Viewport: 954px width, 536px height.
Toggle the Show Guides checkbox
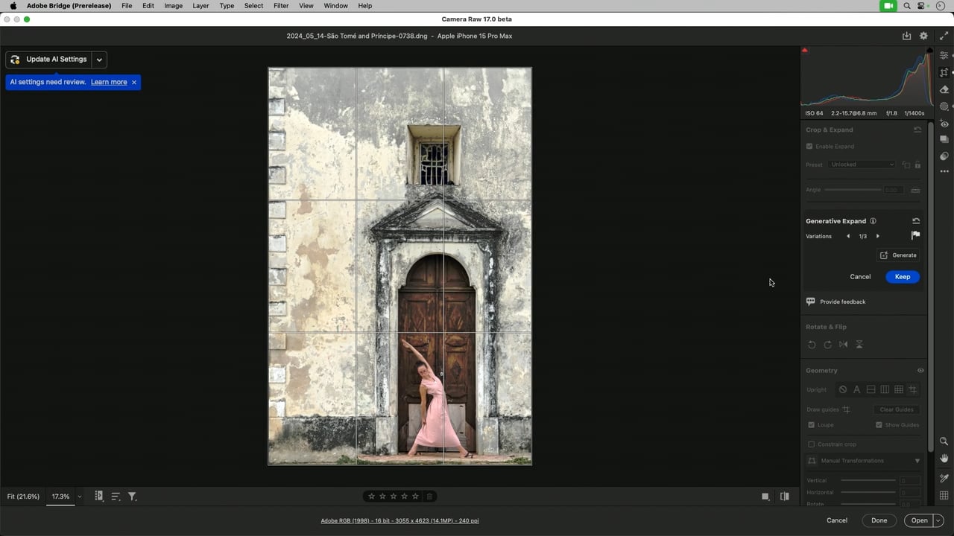(x=879, y=425)
